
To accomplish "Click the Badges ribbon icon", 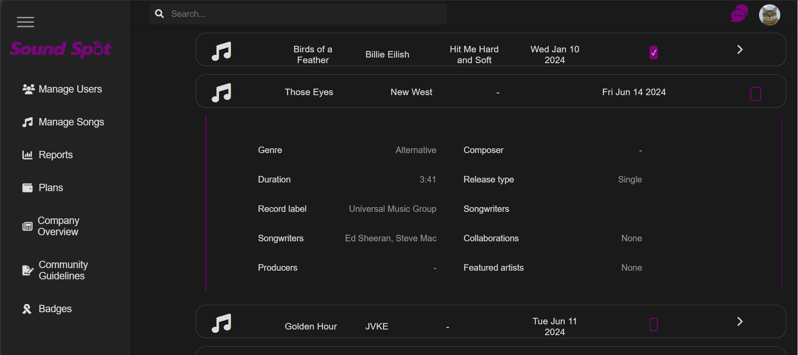I will 27,309.
